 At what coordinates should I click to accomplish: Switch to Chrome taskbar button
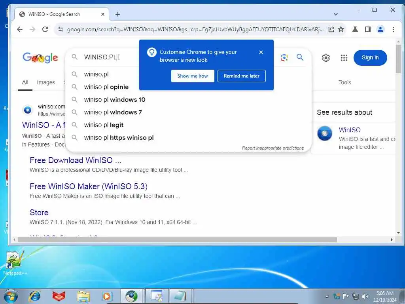[131, 296]
